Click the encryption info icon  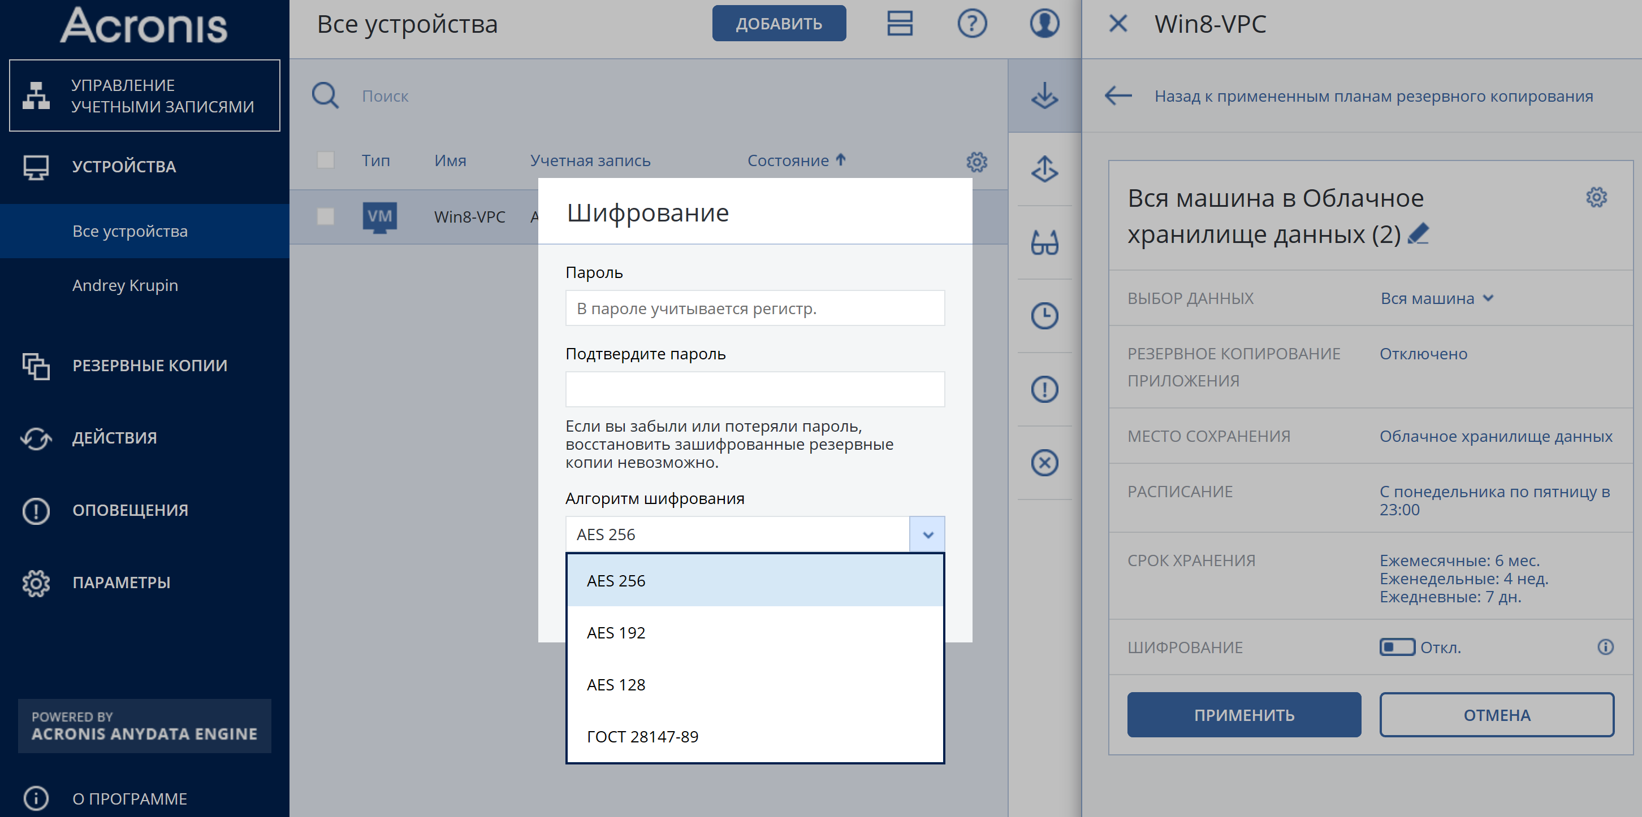pos(1605,647)
